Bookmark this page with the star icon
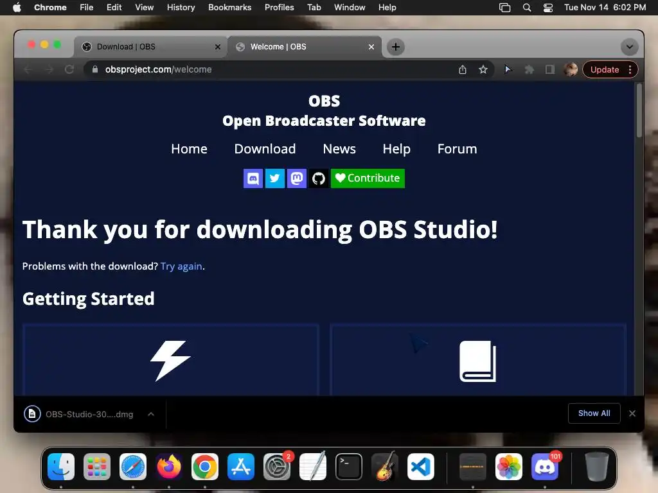This screenshot has height=493, width=658. click(x=483, y=69)
